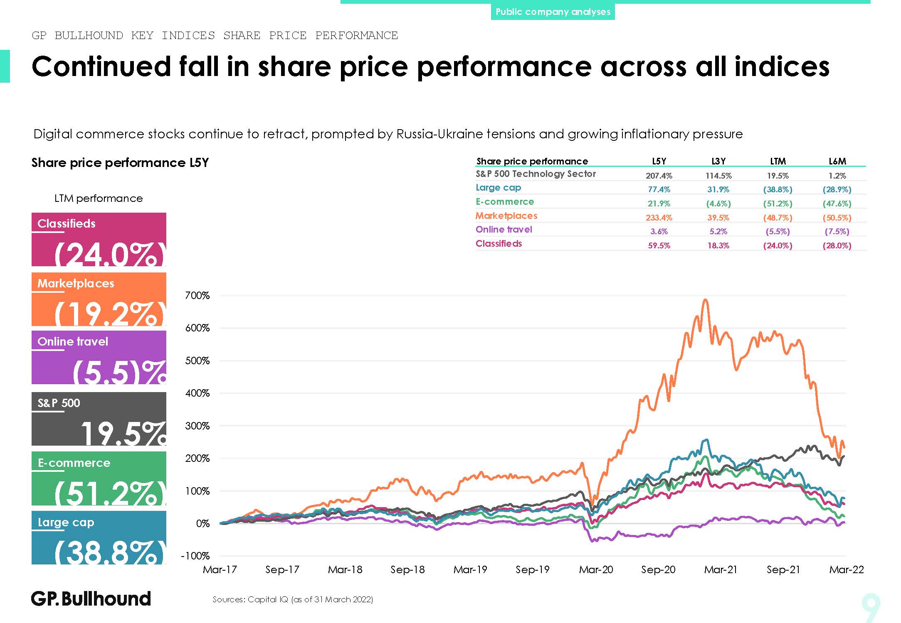Click the GP.Bullhound logo
Viewport: 901px width, 623px height.
pyautogui.click(x=91, y=598)
